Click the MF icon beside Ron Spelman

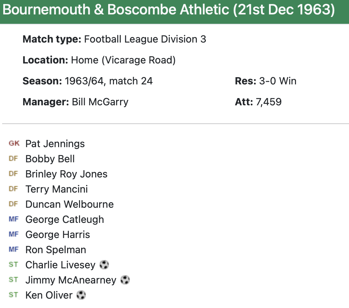click(x=13, y=250)
